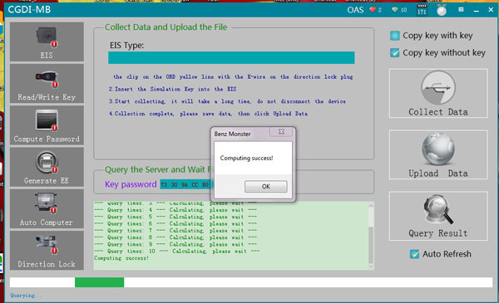
Task: Click the OAS label in title bar
Action: pyautogui.click(x=355, y=10)
